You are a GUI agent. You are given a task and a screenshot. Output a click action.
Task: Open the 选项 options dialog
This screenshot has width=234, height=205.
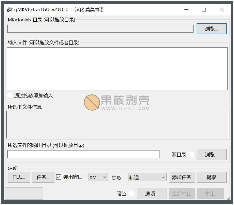(x=152, y=193)
